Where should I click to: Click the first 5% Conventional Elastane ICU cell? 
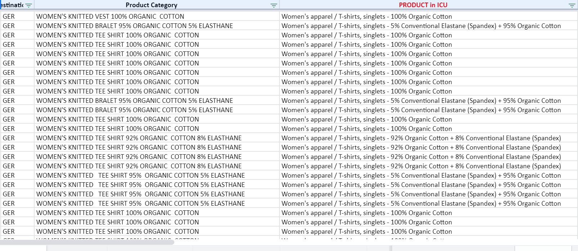[x=421, y=26]
